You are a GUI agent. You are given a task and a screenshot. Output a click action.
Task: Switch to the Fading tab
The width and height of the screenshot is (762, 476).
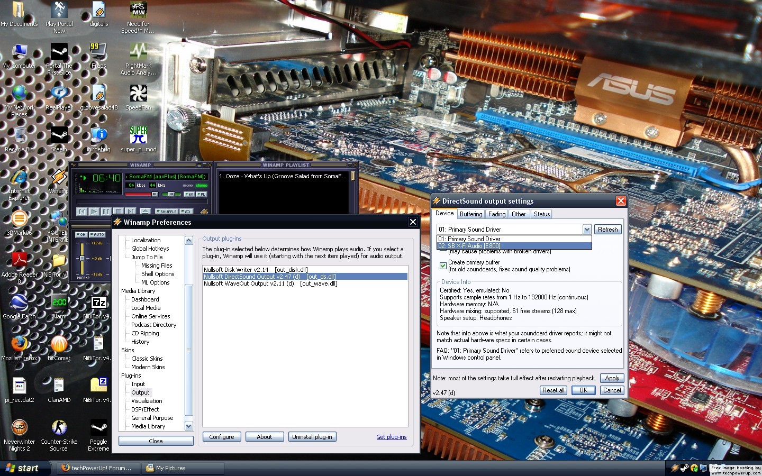tap(497, 214)
